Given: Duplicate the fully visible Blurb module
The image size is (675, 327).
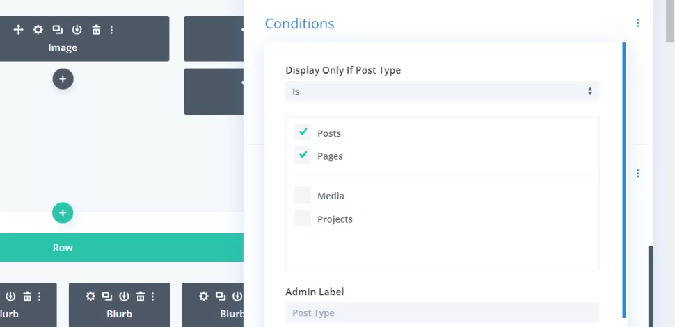Looking at the screenshot, I should (x=106, y=296).
